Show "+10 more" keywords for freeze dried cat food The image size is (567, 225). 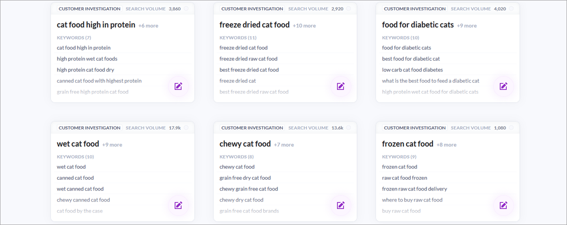(x=304, y=26)
